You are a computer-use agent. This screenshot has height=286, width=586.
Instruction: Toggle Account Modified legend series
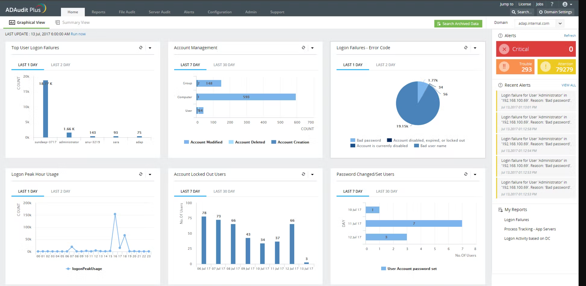click(x=203, y=142)
